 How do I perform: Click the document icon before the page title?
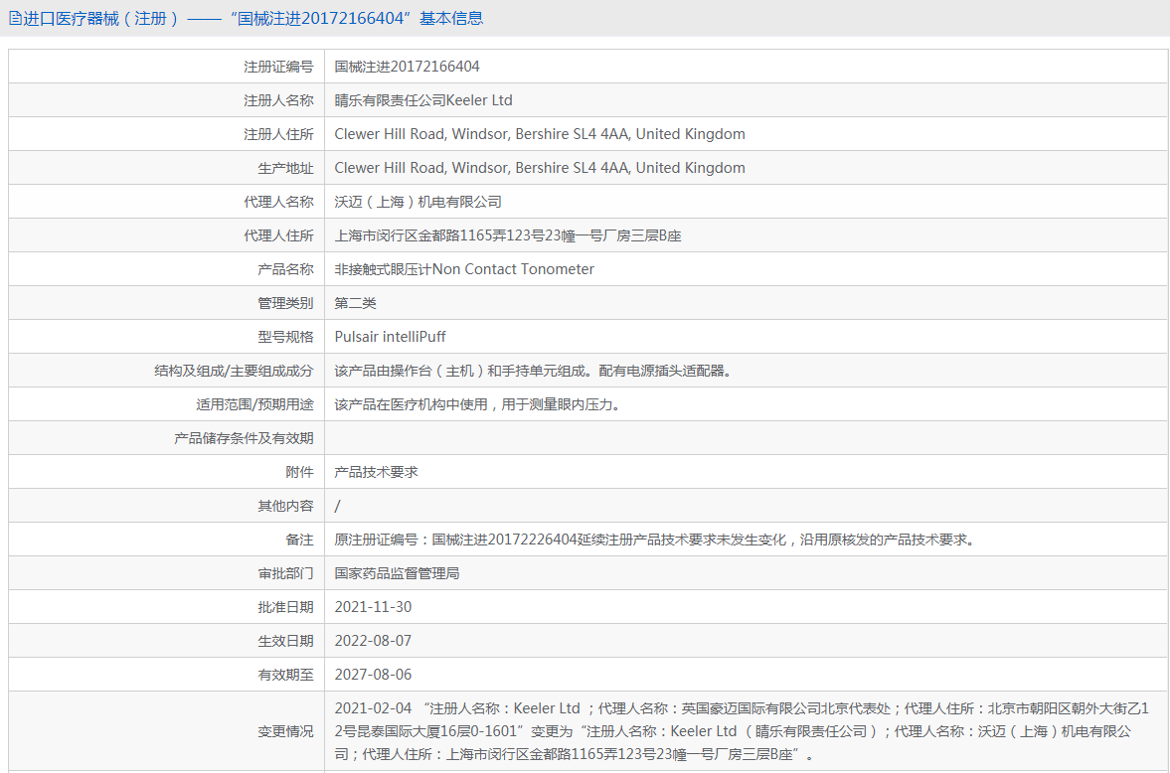pos(13,18)
